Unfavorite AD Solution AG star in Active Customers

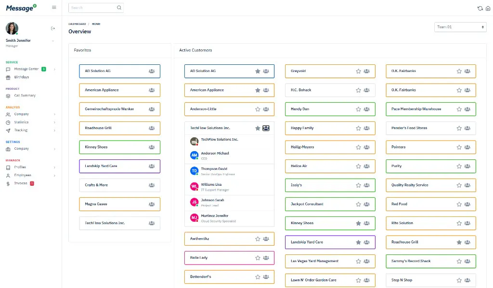click(258, 71)
